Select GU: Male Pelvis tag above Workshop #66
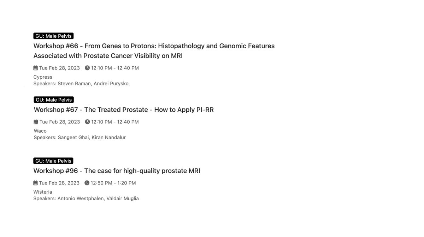 (53, 36)
